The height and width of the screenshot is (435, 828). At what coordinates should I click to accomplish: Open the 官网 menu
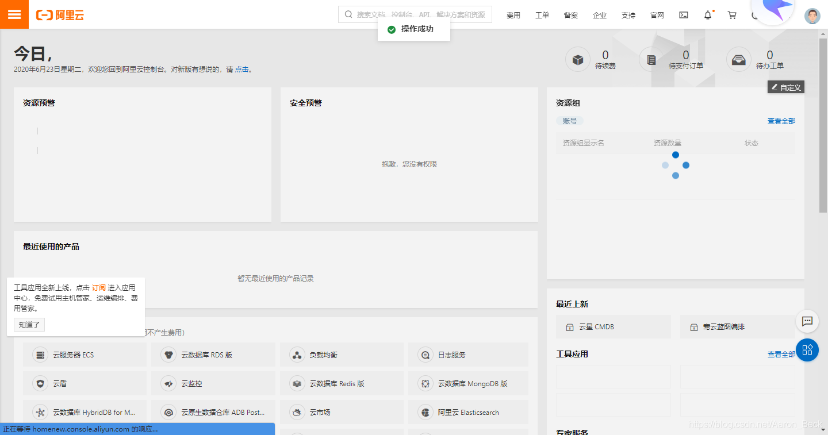pos(657,16)
